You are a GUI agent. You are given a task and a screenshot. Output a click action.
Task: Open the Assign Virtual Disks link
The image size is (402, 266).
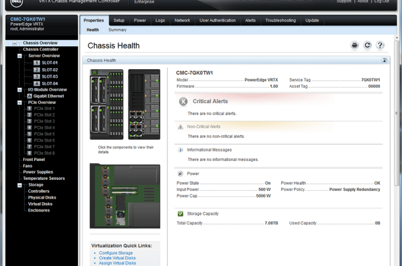[118, 263]
